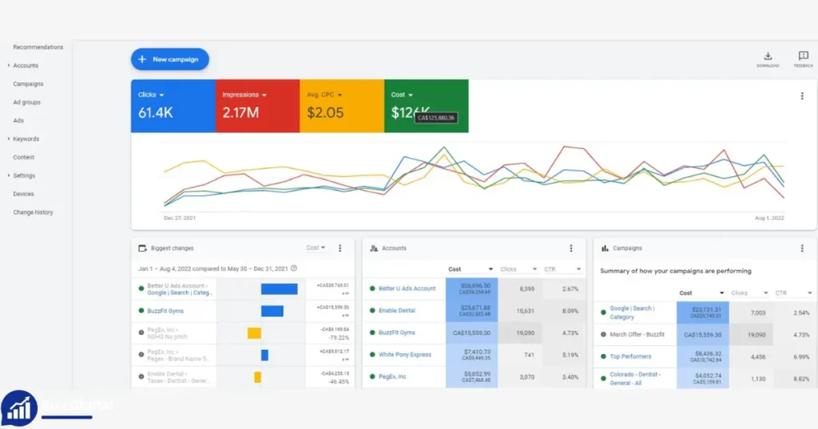Open Clicks column dropdown in Campaigns card

click(x=749, y=293)
